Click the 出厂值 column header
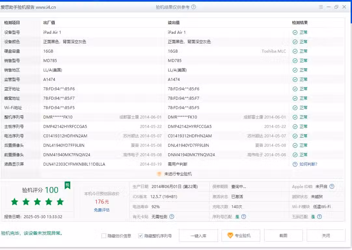The width and height of the screenshot is (352, 250). click(x=49, y=23)
